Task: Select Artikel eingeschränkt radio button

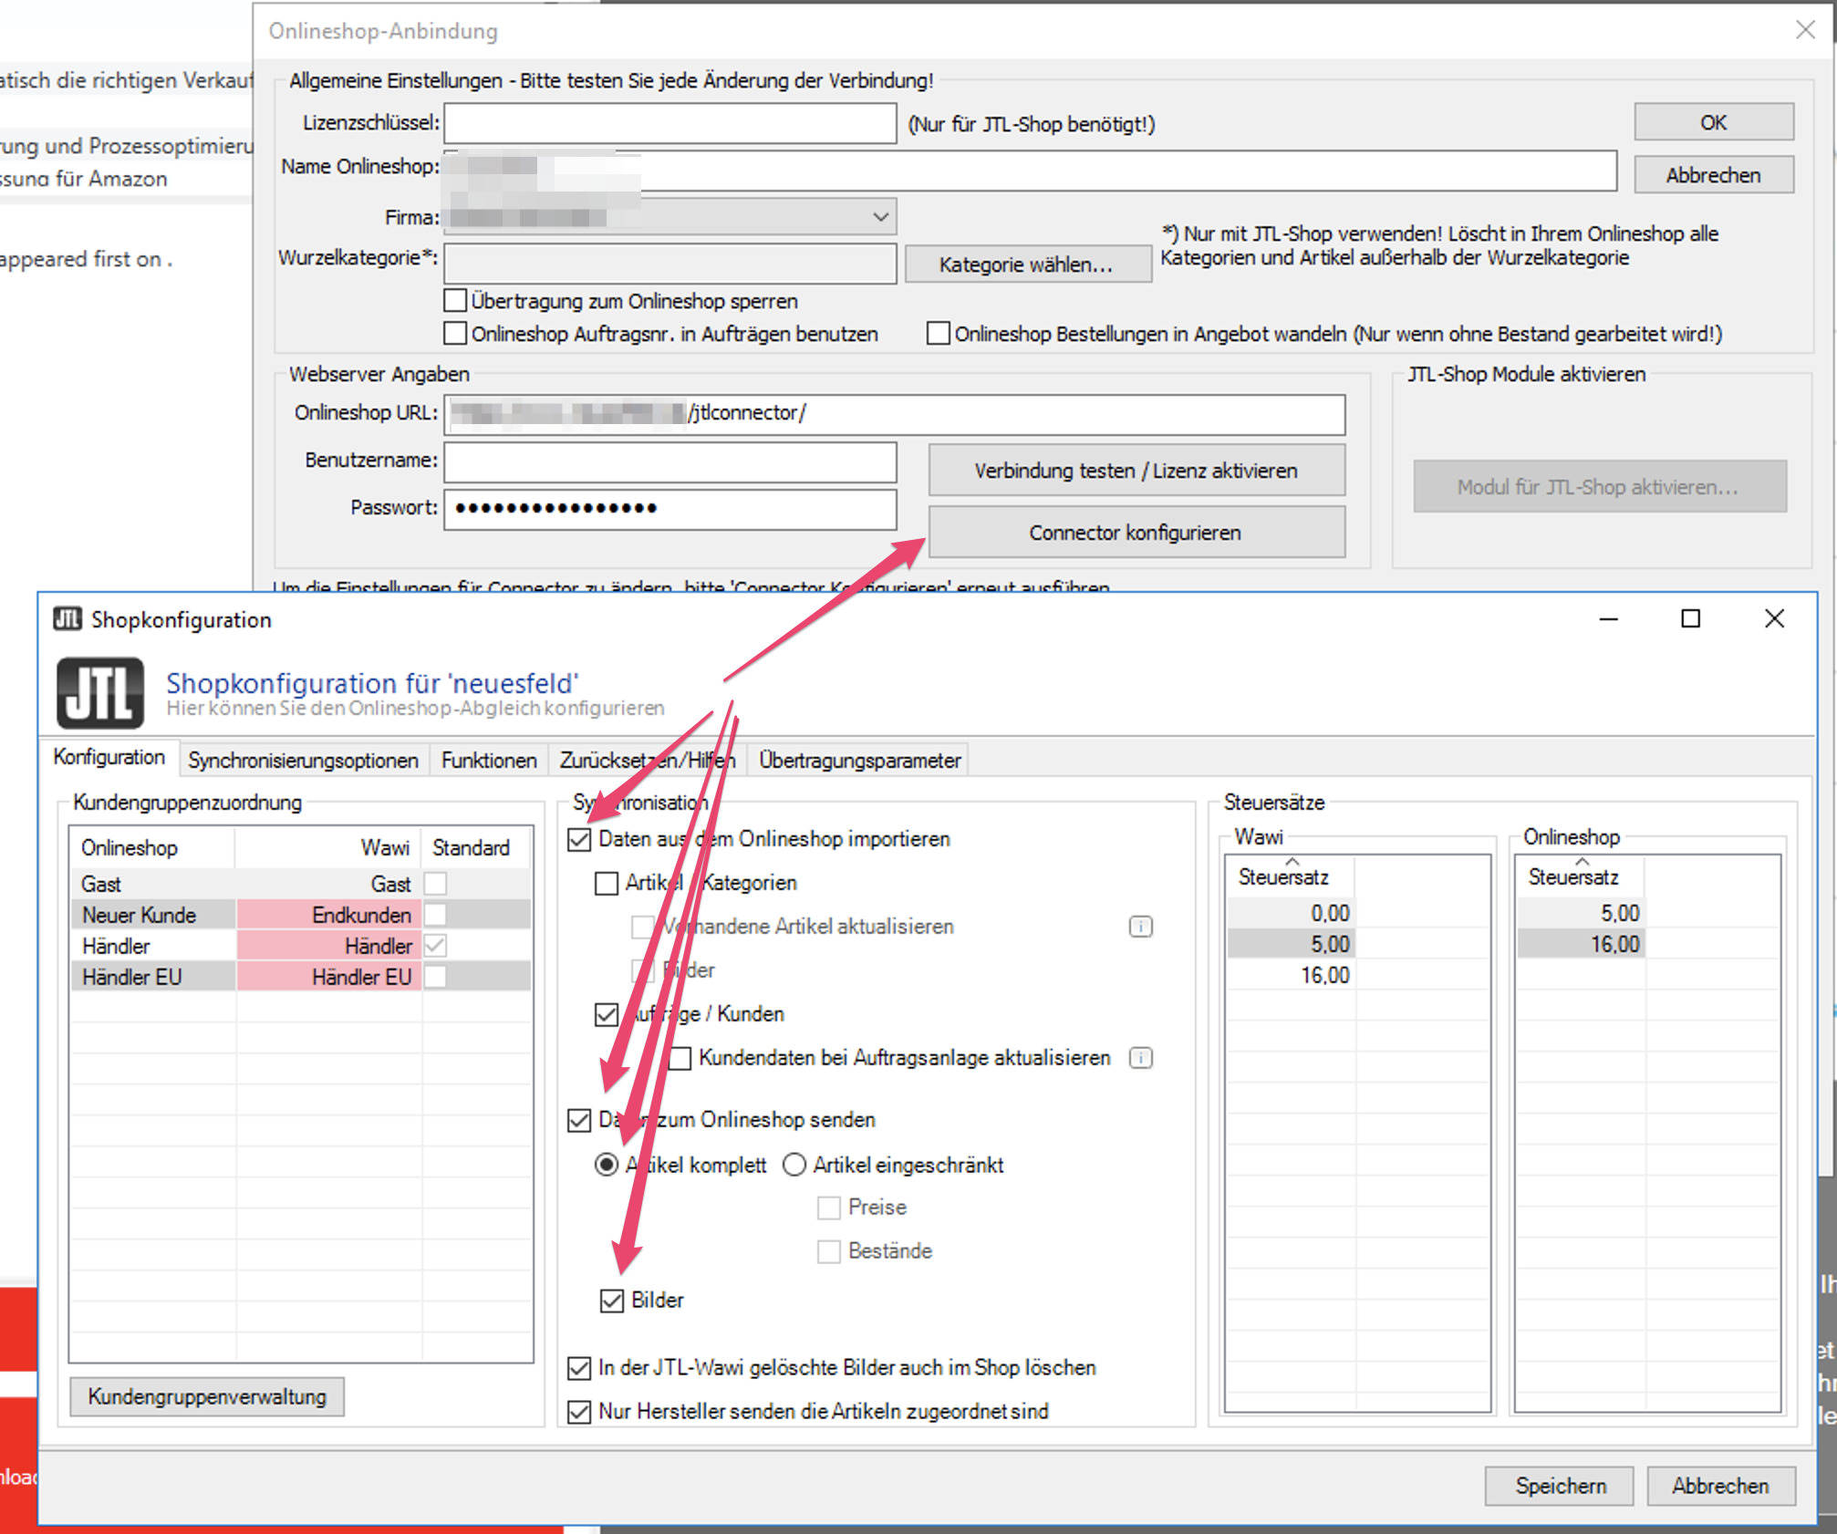Action: click(x=794, y=1165)
